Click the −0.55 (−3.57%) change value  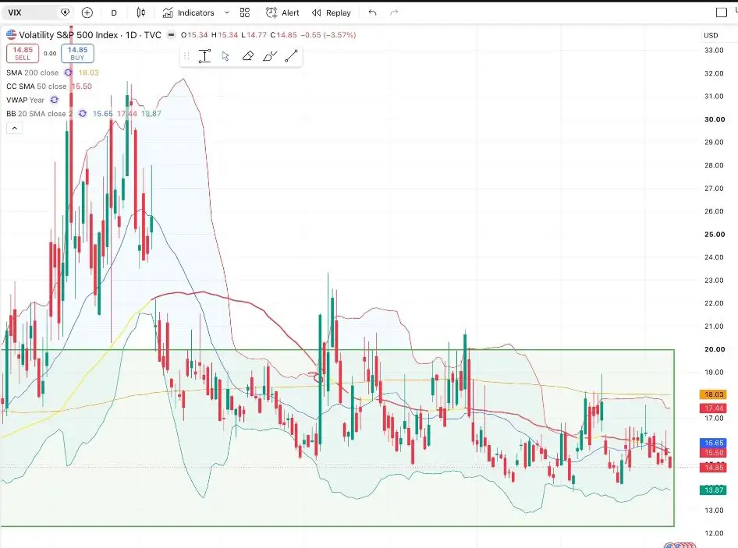tap(328, 35)
